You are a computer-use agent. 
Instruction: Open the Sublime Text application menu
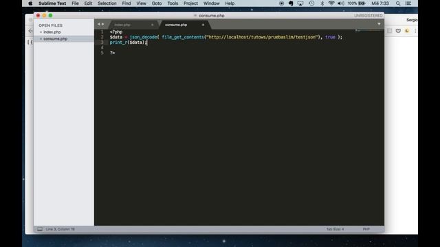tap(52, 3)
